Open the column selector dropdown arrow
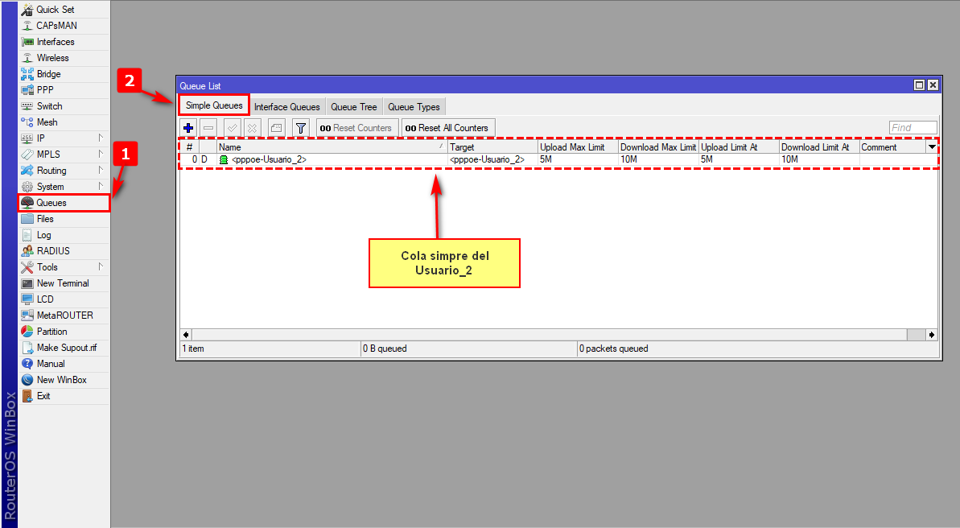960x528 pixels. (932, 147)
